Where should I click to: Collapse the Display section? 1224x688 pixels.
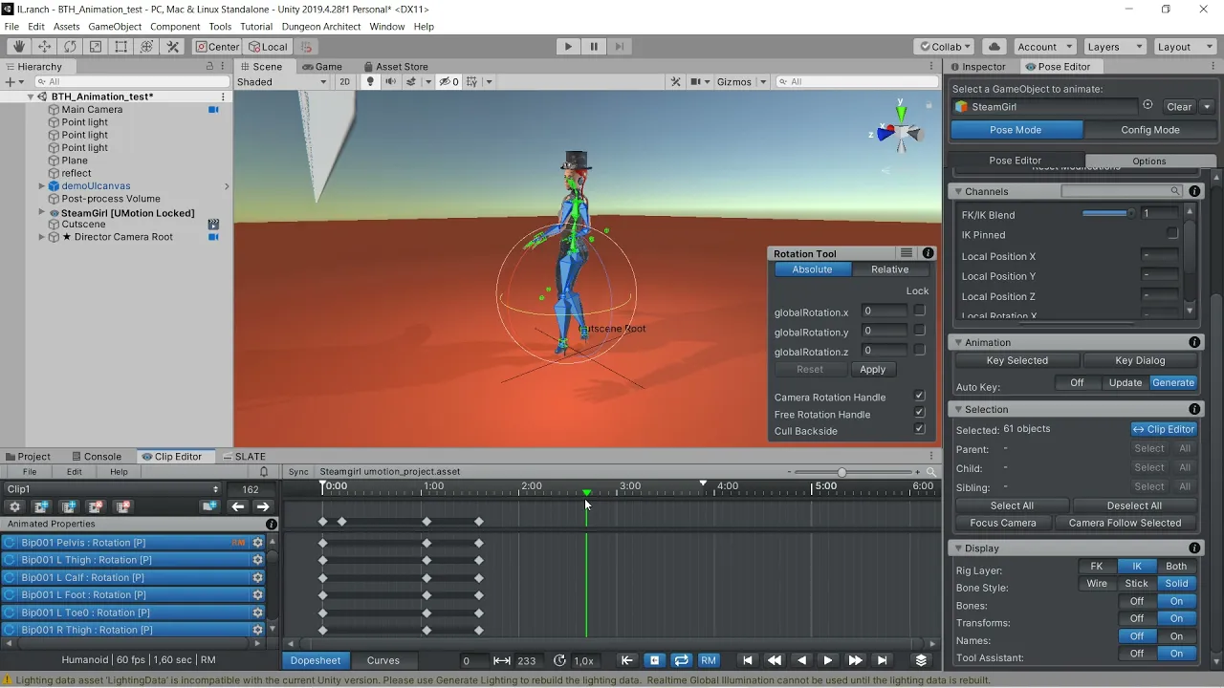click(958, 548)
